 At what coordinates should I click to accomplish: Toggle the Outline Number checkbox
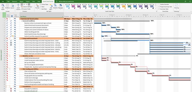[159, 5]
